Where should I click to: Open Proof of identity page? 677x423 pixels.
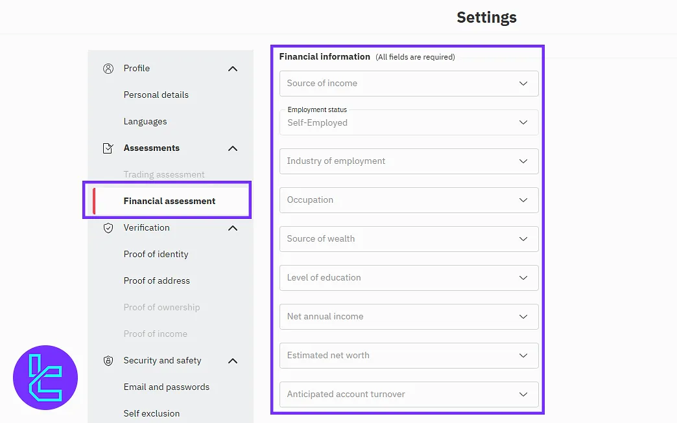point(156,255)
